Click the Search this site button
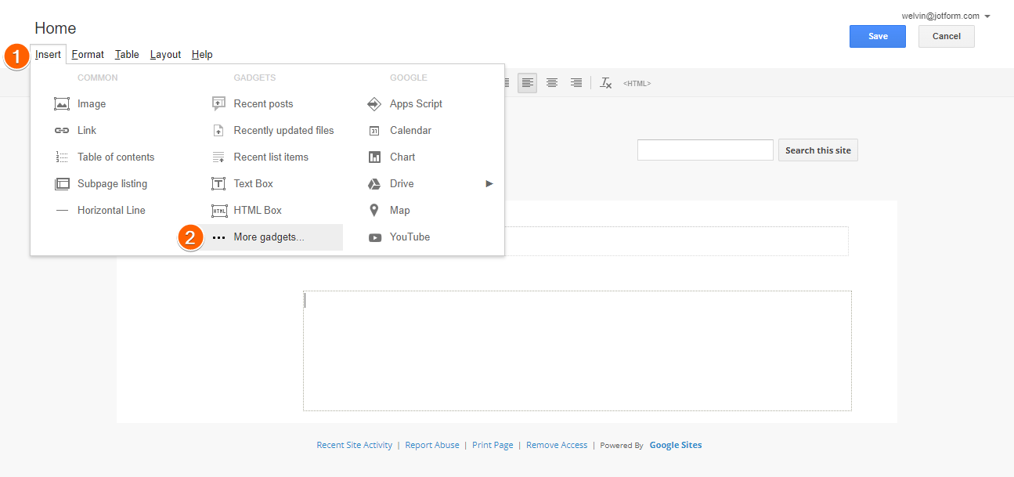The height and width of the screenshot is (477, 1014). point(817,150)
